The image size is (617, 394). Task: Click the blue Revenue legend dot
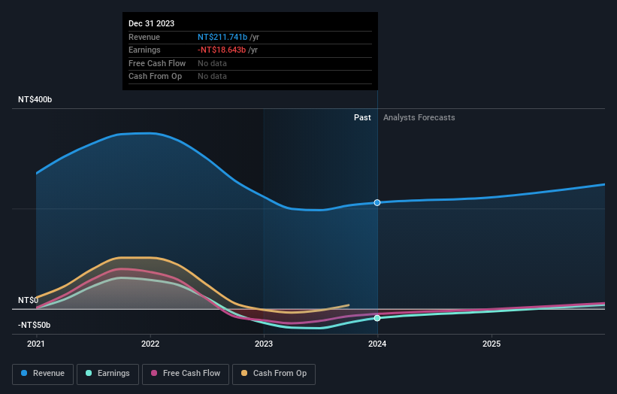24,373
